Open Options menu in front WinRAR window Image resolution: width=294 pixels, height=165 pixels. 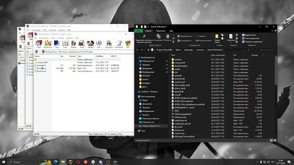point(69,38)
